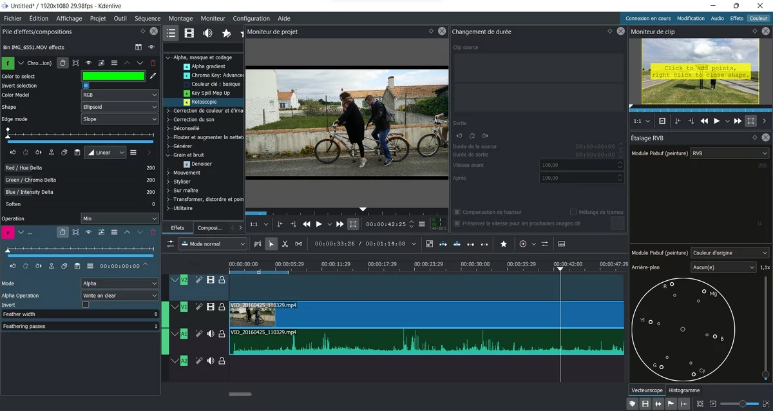Collapse the Alpha, masque et codage category
Image resolution: width=773 pixels, height=411 pixels.
169,57
